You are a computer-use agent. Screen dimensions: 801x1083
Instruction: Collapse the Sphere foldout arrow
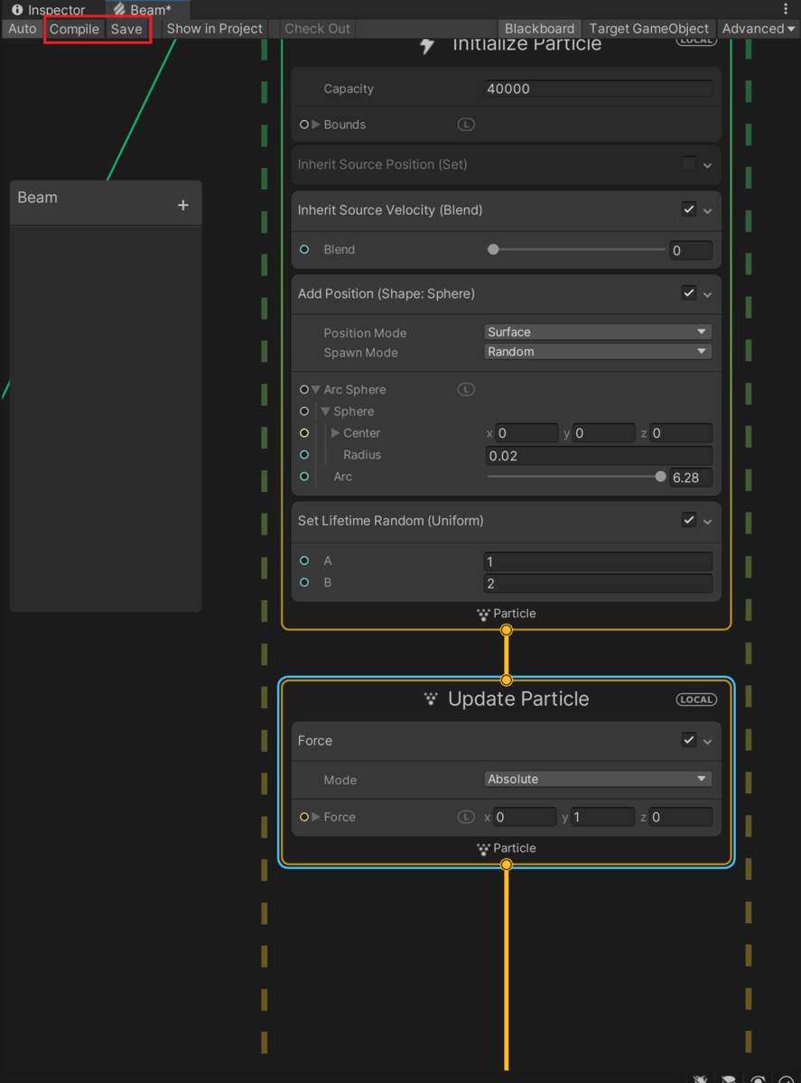pos(326,412)
